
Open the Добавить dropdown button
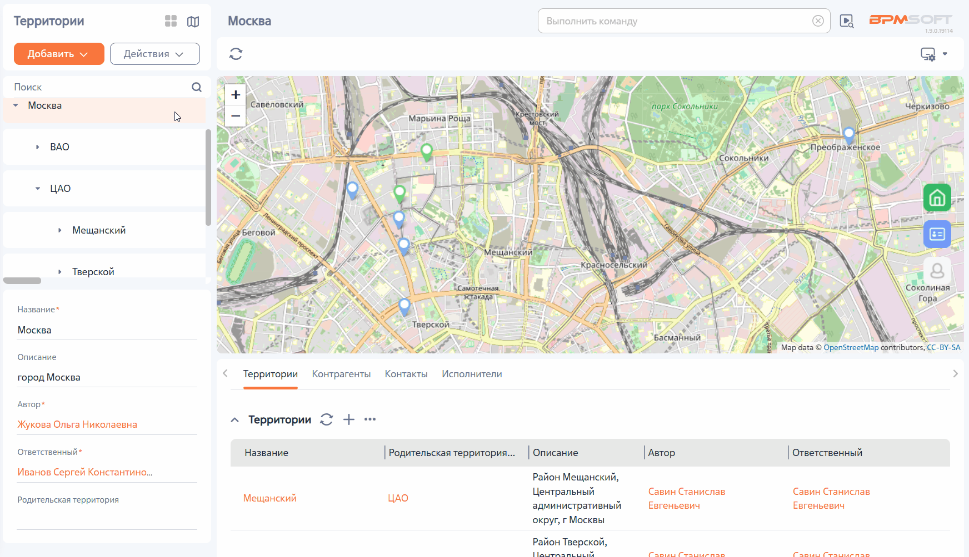(x=59, y=54)
